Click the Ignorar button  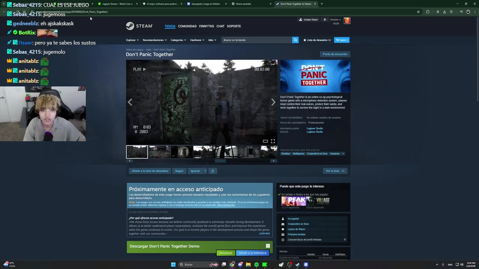point(195,171)
